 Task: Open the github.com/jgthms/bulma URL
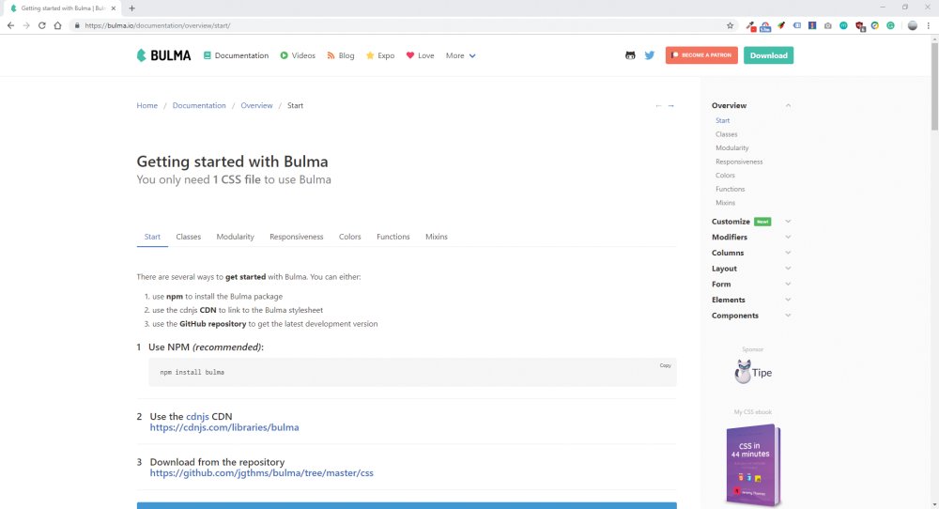click(261, 472)
